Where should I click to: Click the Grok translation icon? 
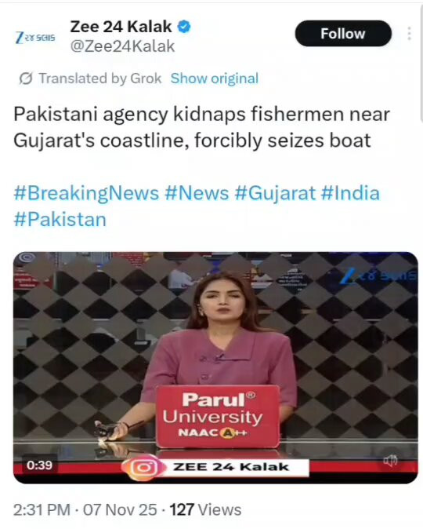(26, 78)
